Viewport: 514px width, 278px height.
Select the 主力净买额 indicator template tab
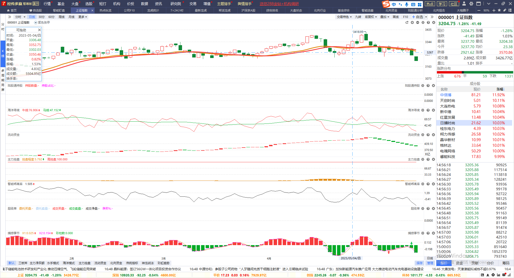(x=37, y=263)
